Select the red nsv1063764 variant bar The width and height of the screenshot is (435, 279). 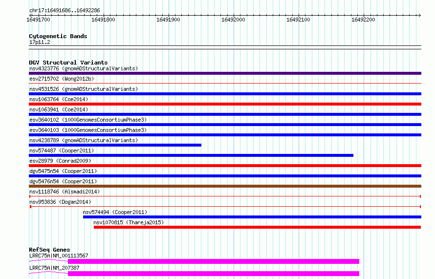pyautogui.click(x=225, y=104)
